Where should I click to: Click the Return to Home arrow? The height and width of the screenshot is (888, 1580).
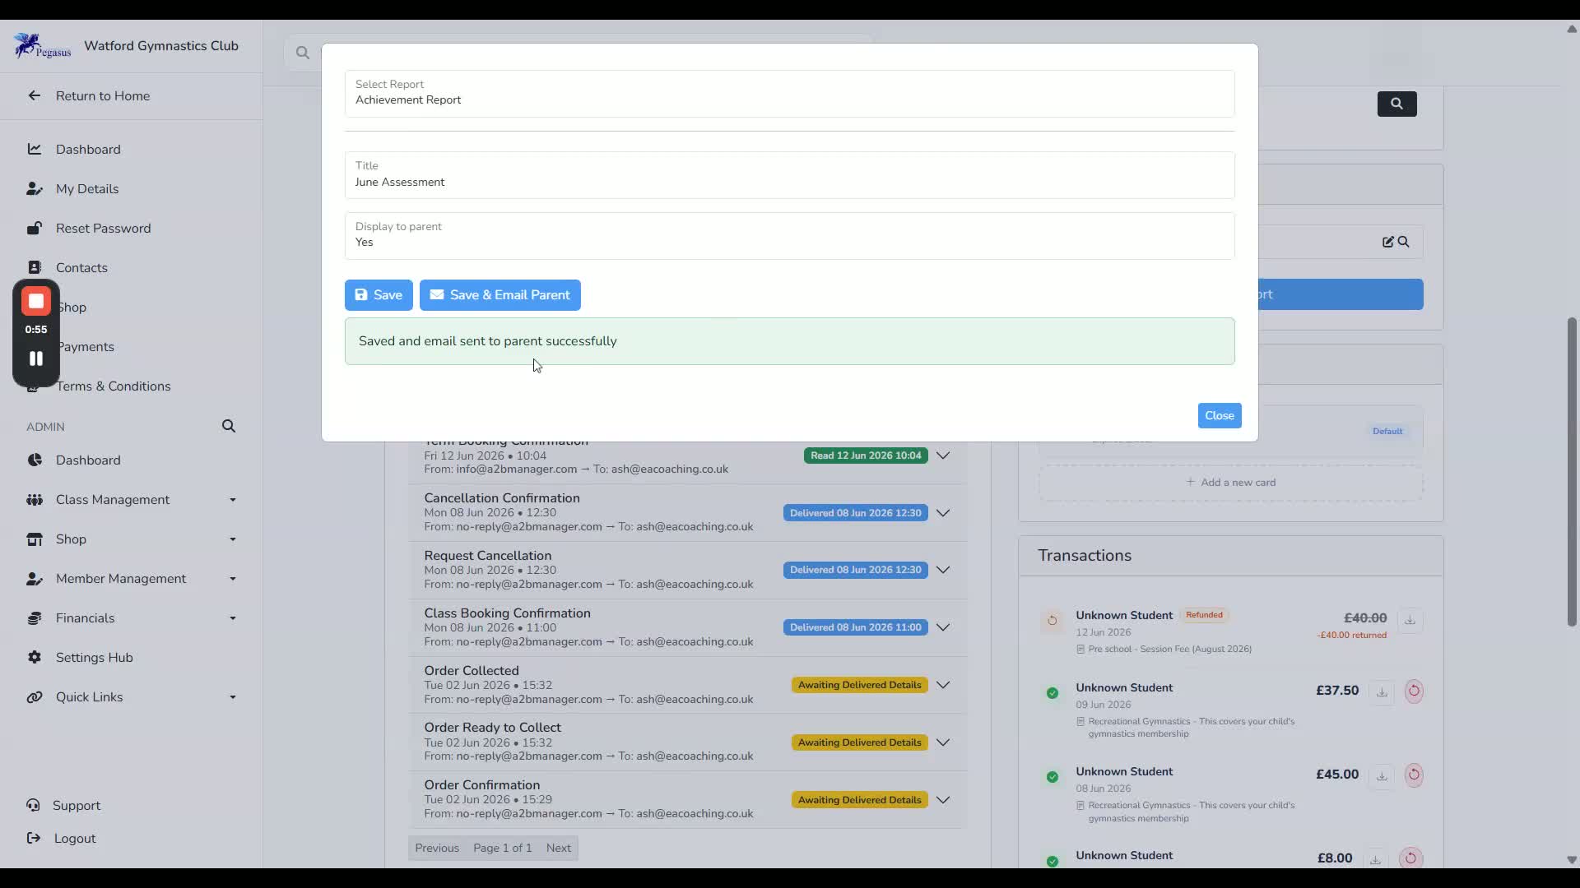[x=34, y=95]
